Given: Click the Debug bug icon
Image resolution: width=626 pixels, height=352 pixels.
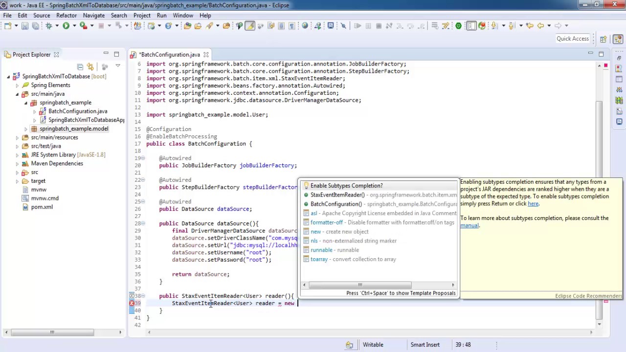Looking at the screenshot, I should [x=48, y=26].
